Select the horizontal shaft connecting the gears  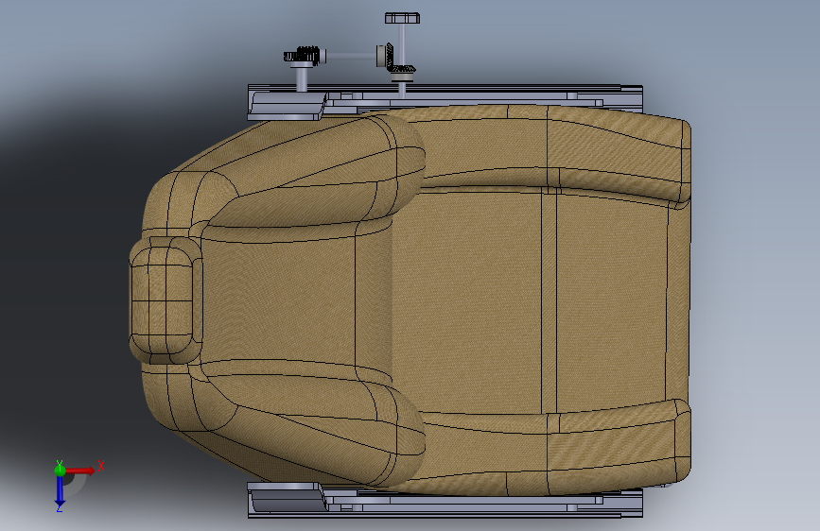pos(351,55)
